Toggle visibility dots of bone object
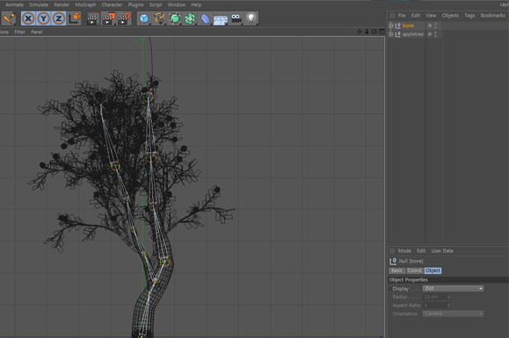Viewport: 509px width, 338px height. click(436, 25)
